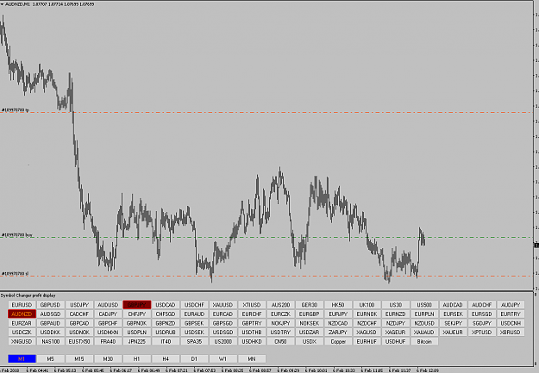539x373 pixels.
Task: Load the EURTRY symbol
Action: pos(511,314)
